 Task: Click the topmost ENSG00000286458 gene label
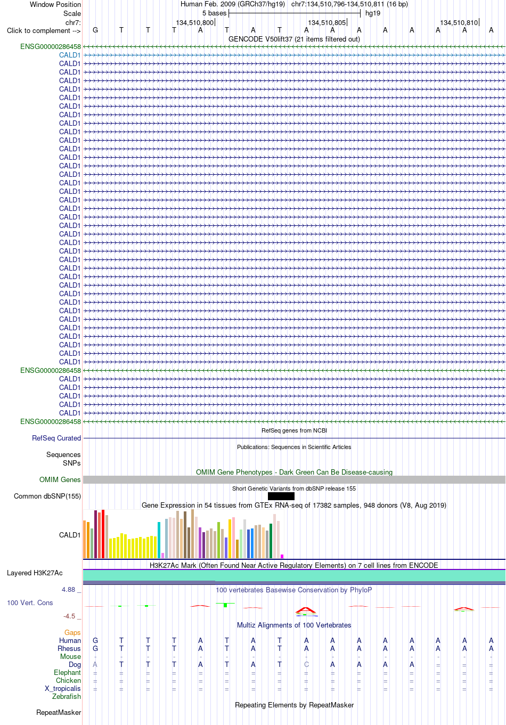pos(51,46)
